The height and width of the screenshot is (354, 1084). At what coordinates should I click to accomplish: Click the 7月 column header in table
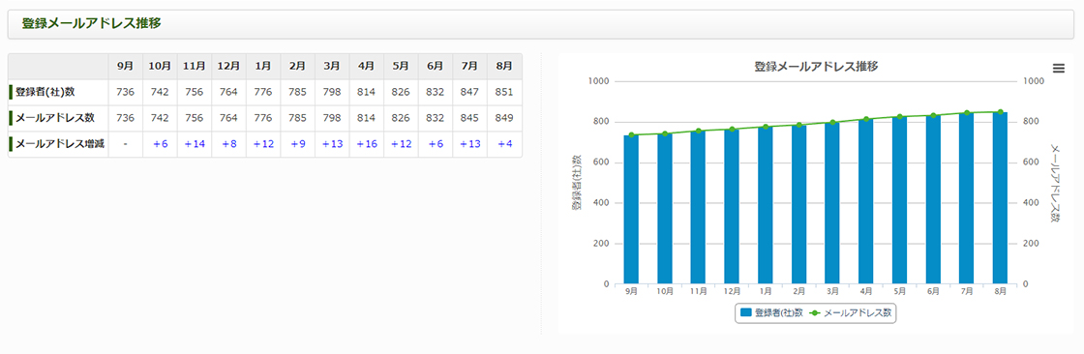[x=470, y=67]
